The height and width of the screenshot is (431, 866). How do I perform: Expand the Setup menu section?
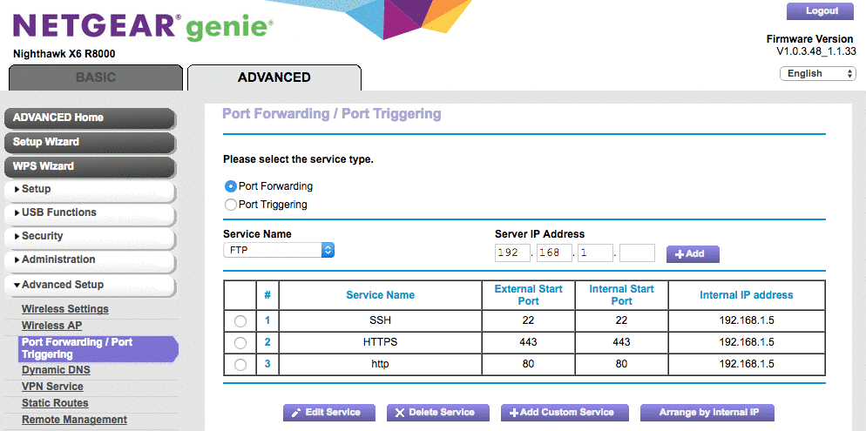90,189
